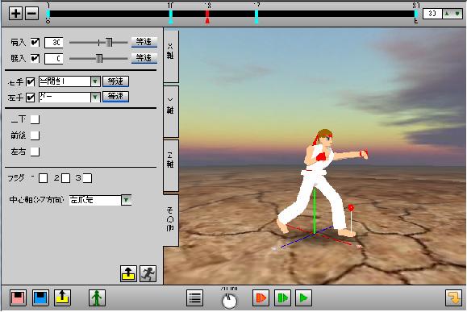Select the first cyan keyframe marker at timeline start

(48, 15)
